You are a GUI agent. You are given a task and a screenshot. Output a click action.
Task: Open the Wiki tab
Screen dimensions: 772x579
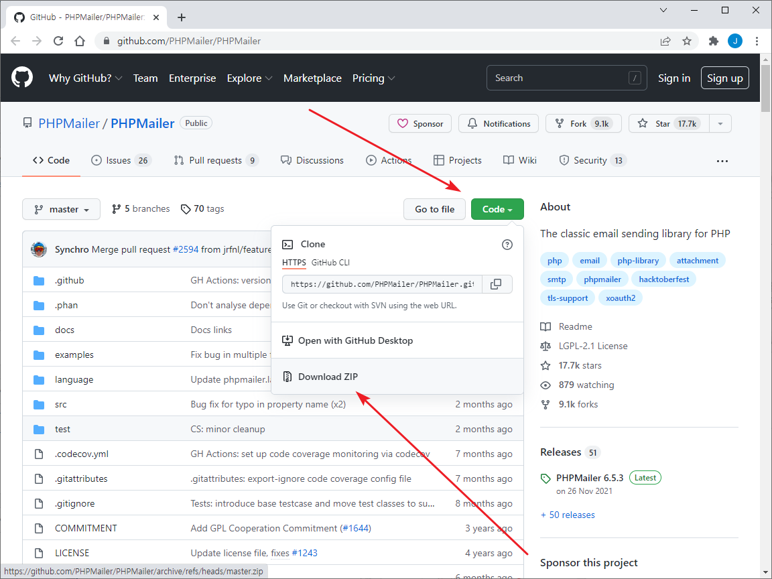click(x=520, y=161)
